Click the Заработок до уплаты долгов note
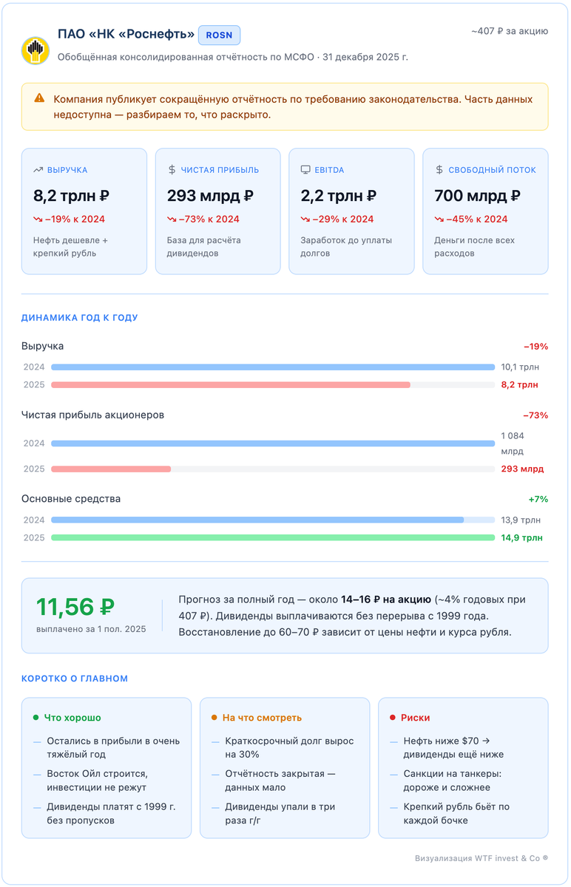The height and width of the screenshot is (887, 571). [346, 247]
